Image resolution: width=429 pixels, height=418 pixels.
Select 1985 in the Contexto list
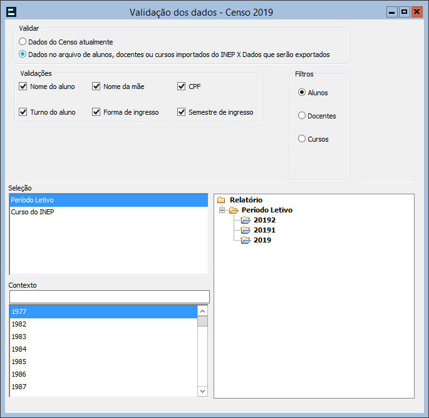pyautogui.click(x=104, y=362)
